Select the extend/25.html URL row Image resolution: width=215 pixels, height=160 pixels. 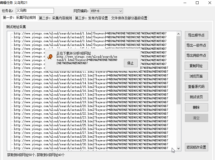point(91,125)
